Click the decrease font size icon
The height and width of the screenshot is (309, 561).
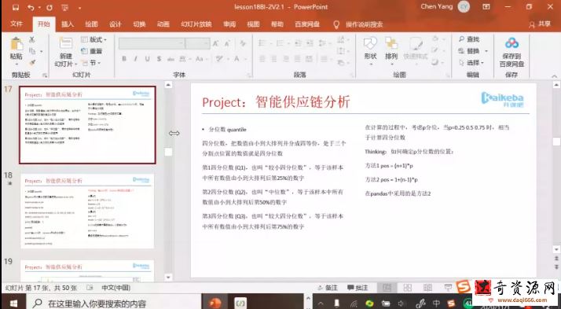[x=227, y=44]
